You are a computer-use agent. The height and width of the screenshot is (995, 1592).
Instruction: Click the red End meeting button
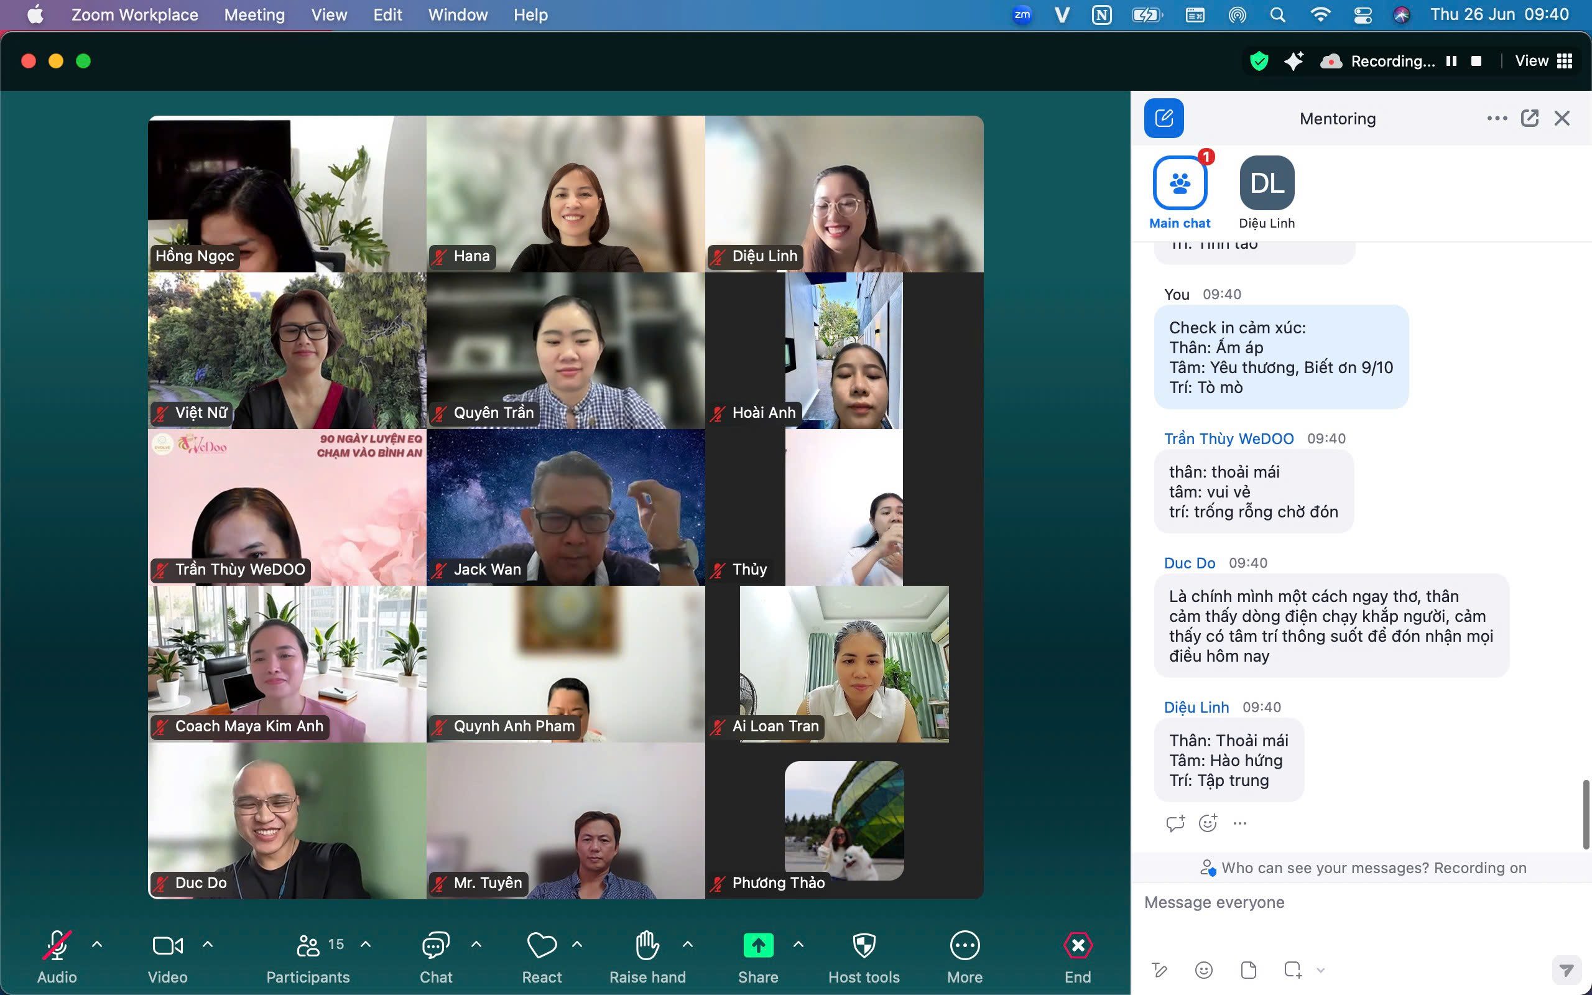pos(1078,956)
